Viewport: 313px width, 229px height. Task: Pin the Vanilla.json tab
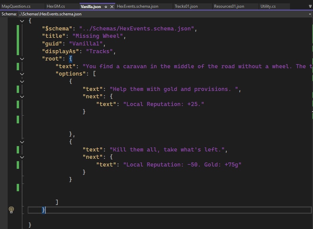pos(106,7)
